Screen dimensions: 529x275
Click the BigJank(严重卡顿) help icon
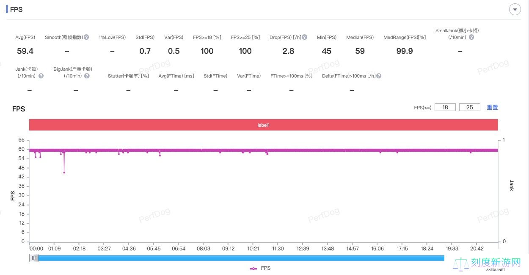point(87,76)
